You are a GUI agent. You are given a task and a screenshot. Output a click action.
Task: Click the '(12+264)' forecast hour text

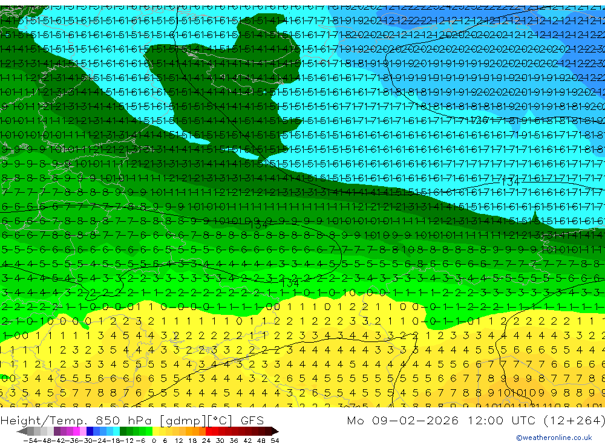574,420
